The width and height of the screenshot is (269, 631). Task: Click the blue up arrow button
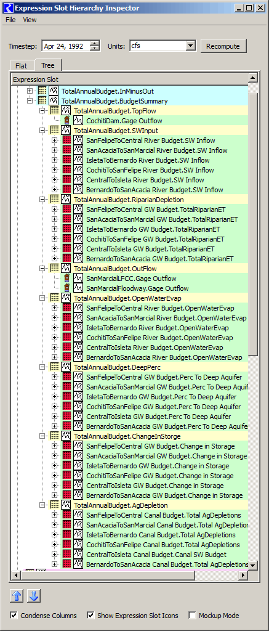[x=16, y=596]
